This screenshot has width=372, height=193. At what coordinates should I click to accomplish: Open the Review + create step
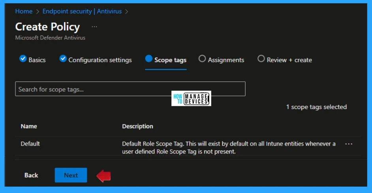(x=285, y=60)
